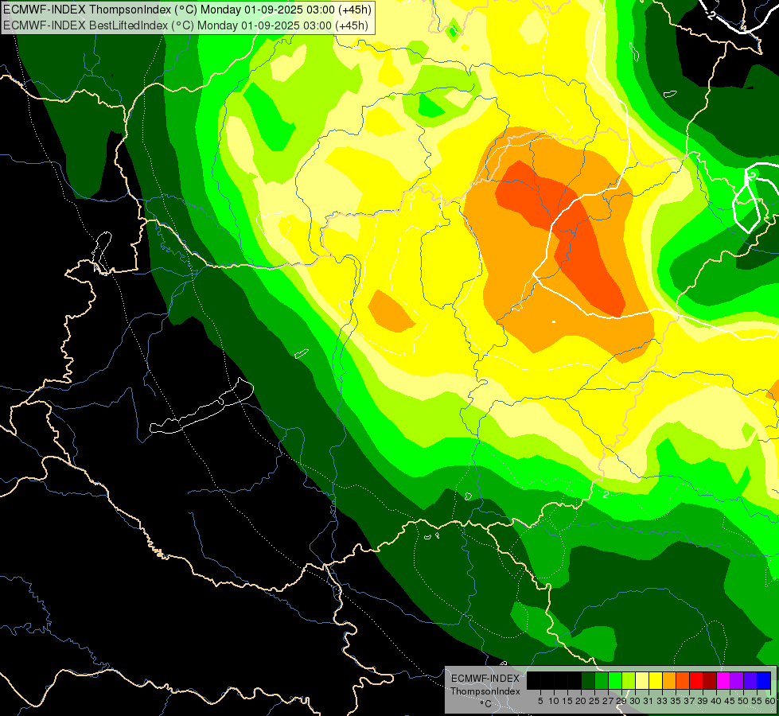The height and width of the screenshot is (716, 779).
Task: Click the dark green 20–25 legend swatch
Action: click(588, 680)
